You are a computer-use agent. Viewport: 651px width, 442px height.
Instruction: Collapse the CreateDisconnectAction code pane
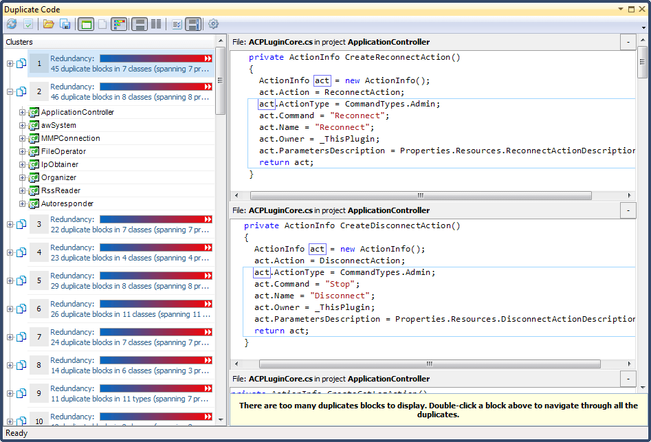pyautogui.click(x=628, y=210)
